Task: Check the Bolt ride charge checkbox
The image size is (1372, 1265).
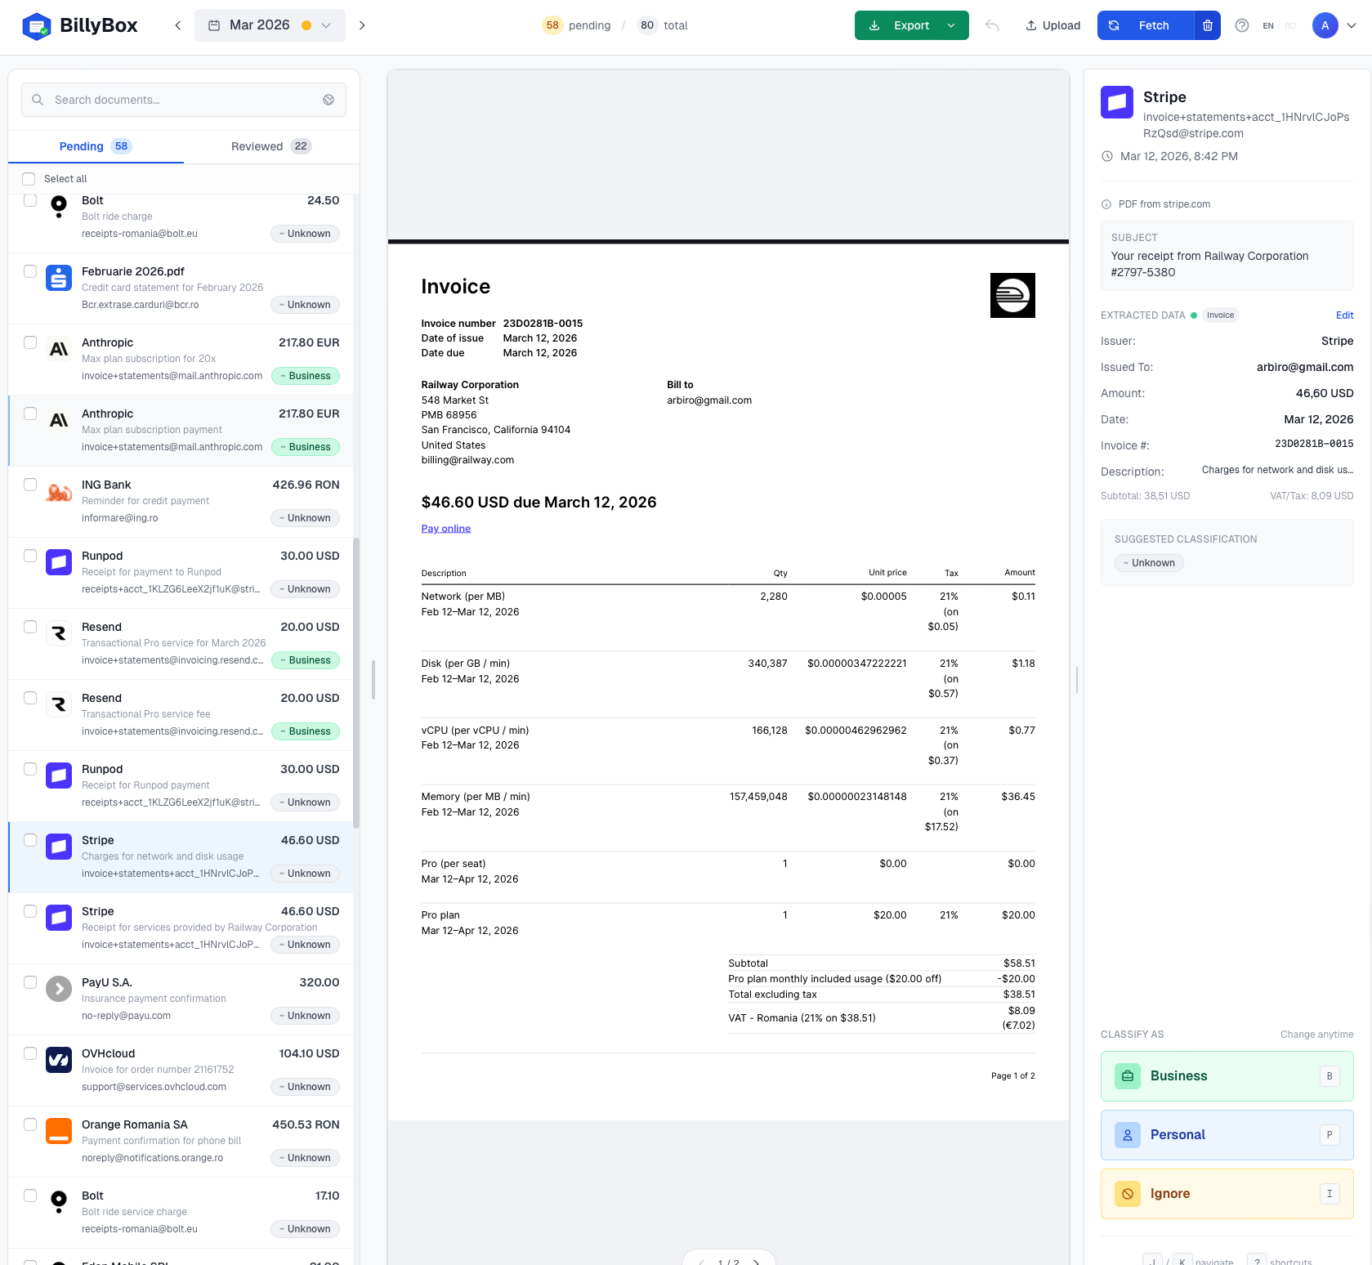Action: tap(30, 200)
